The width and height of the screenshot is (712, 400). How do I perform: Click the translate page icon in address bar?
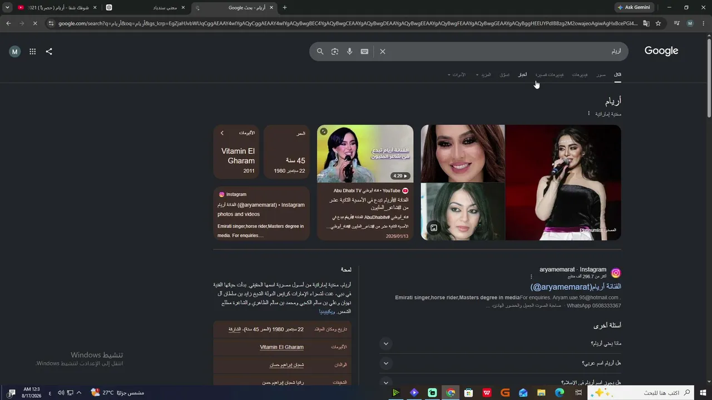tap(646, 23)
